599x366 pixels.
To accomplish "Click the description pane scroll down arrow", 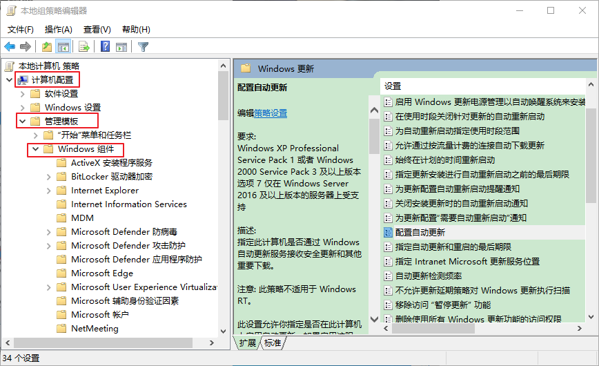I will pyautogui.click(x=374, y=318).
